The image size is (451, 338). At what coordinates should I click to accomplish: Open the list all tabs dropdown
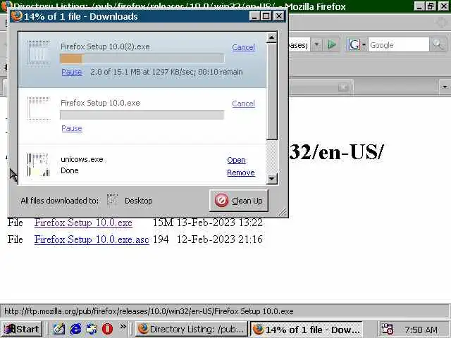(x=445, y=87)
